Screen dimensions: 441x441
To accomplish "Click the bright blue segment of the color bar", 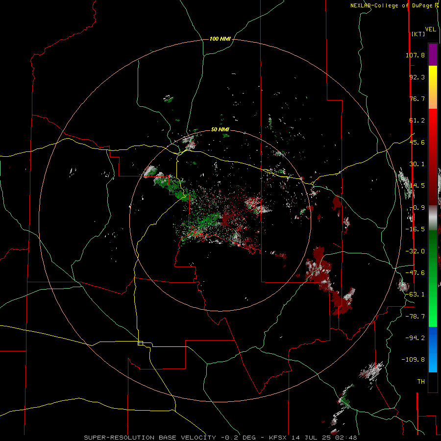I will click(x=433, y=349).
